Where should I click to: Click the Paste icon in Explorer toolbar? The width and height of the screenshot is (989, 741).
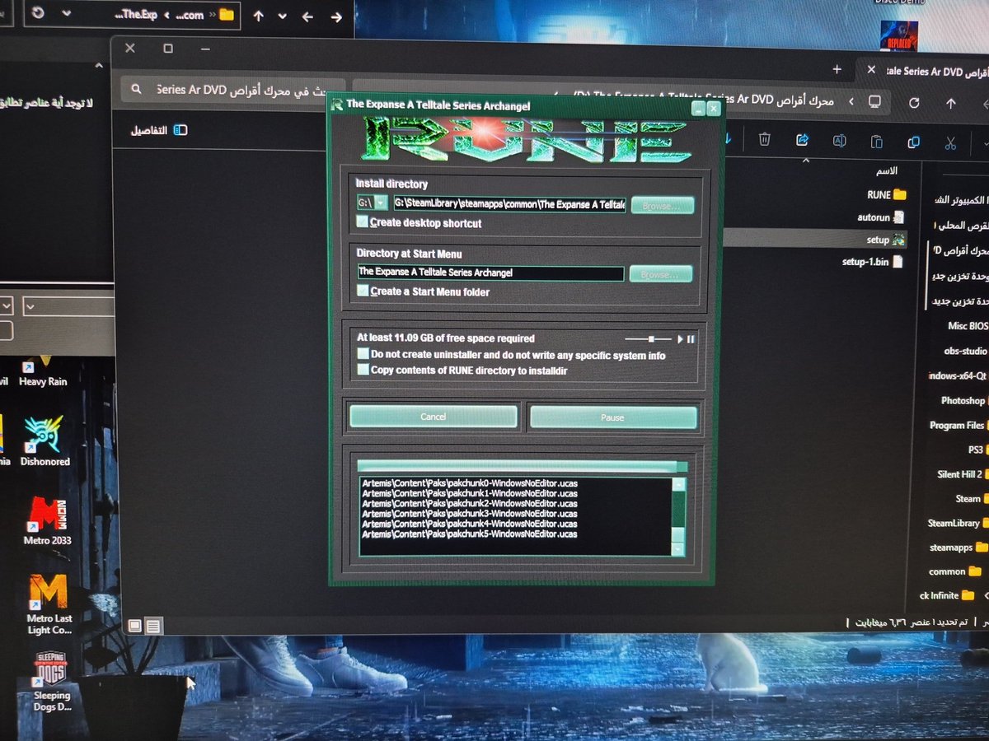[x=876, y=142]
